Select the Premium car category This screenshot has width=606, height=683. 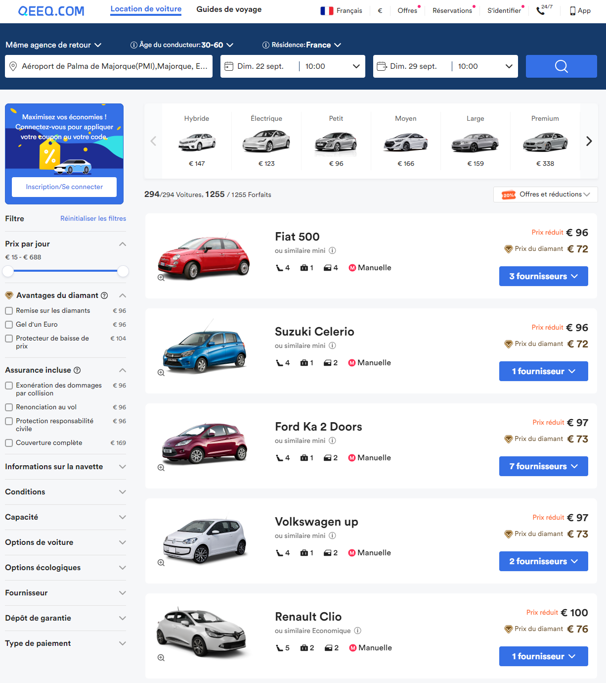545,141
